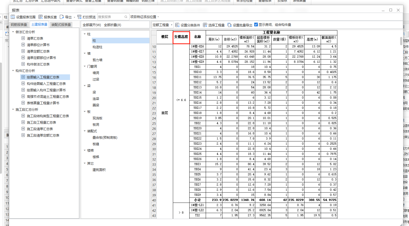The height and width of the screenshot is (226, 409).
Task: Select 构造柱 in the component tree
Action: click(97, 47)
